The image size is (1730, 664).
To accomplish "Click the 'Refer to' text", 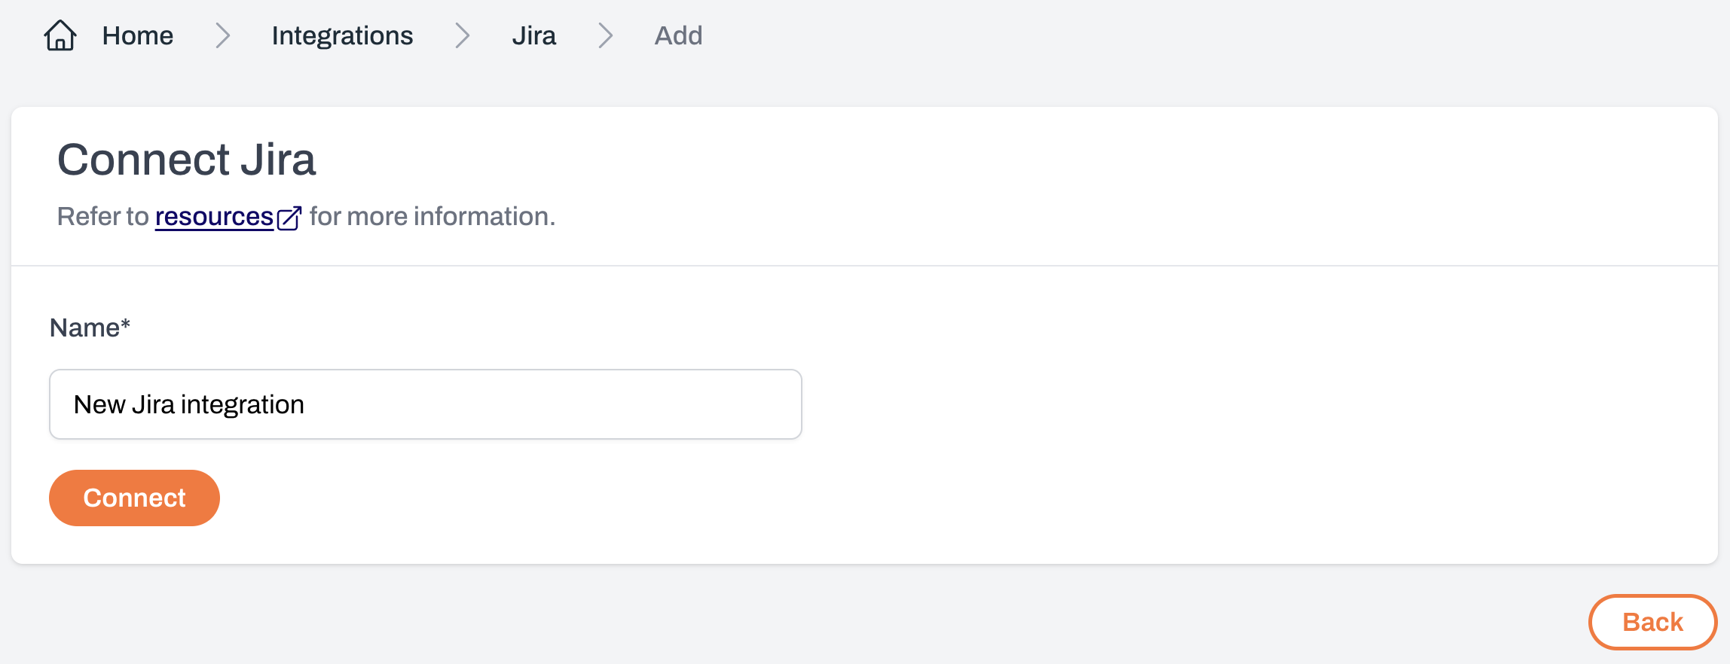I will coord(103,217).
